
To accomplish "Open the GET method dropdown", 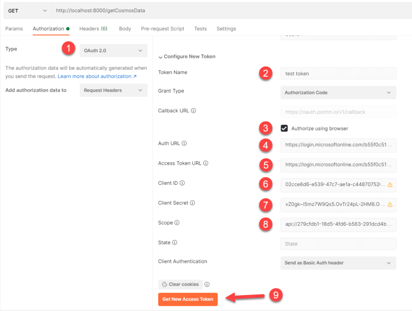I will coord(28,11).
